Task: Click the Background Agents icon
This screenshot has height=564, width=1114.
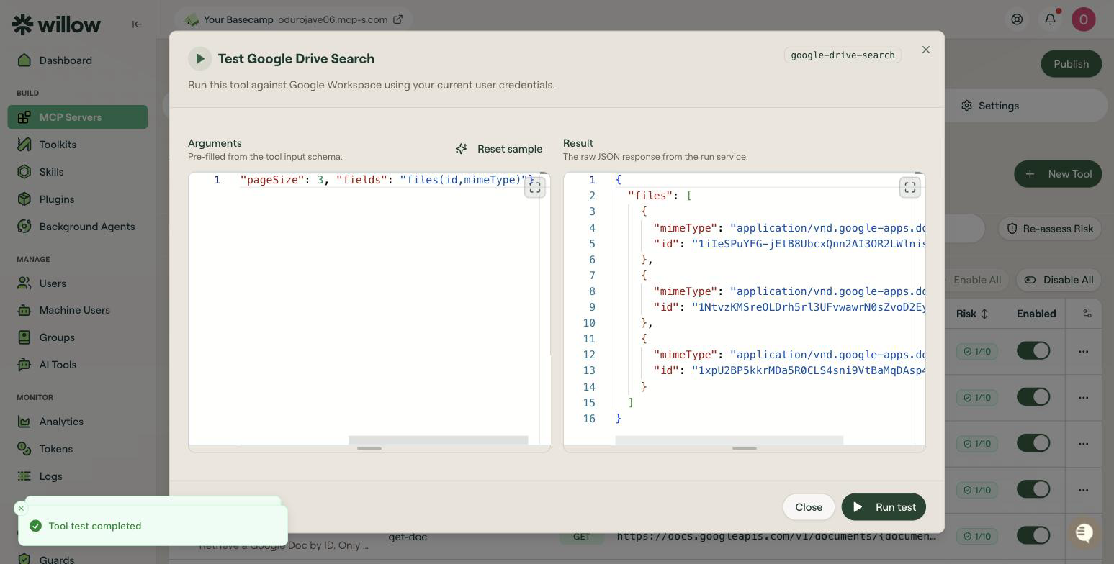Action: click(x=24, y=227)
